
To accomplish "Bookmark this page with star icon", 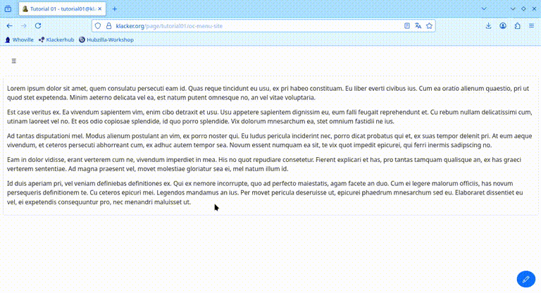I will pos(430,26).
